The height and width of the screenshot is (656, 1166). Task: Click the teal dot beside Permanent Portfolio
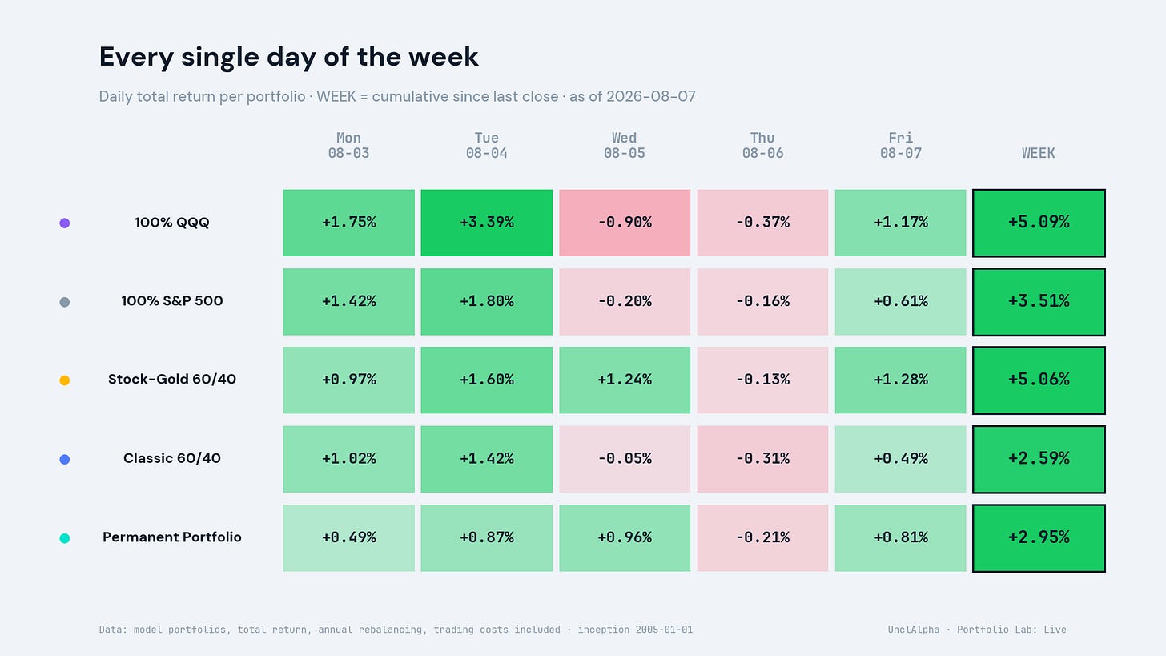point(65,538)
